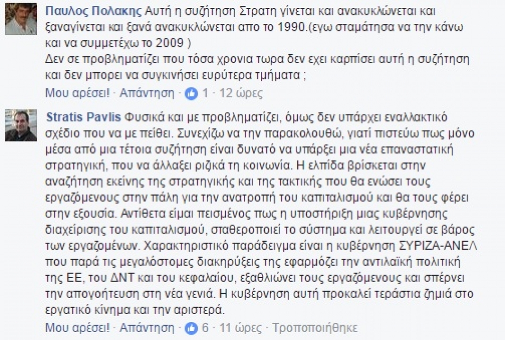Click the blue like icon beside count 6
The image size is (505, 340).
tap(191, 327)
